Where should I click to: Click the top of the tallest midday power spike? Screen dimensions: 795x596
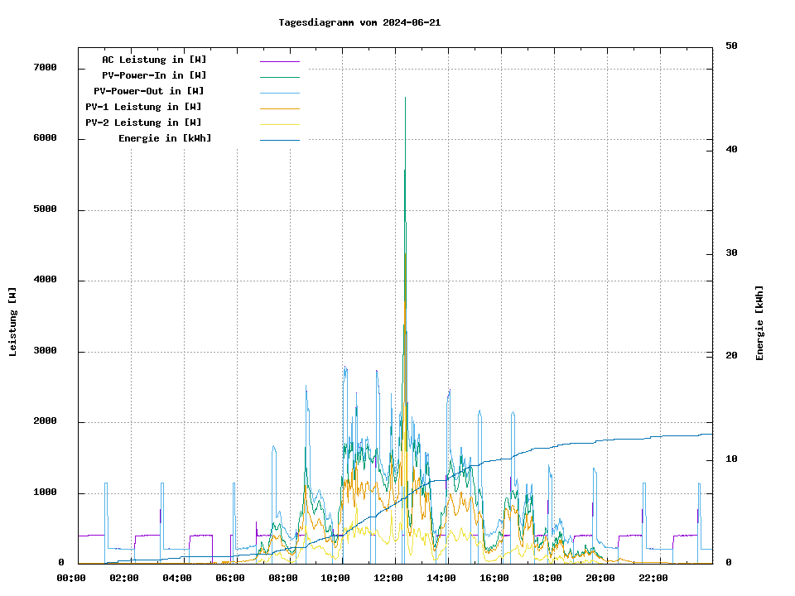[405, 99]
